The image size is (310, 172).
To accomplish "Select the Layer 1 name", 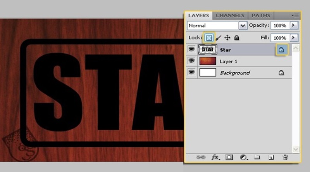I will click(x=228, y=61).
